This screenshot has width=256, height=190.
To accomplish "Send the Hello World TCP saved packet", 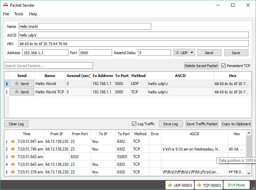I will [22, 92].
